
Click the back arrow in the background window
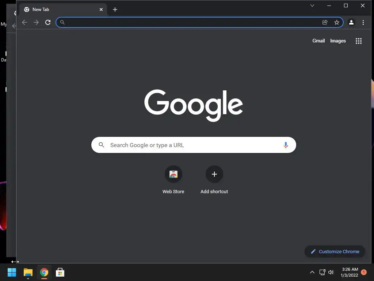(x=14, y=26)
